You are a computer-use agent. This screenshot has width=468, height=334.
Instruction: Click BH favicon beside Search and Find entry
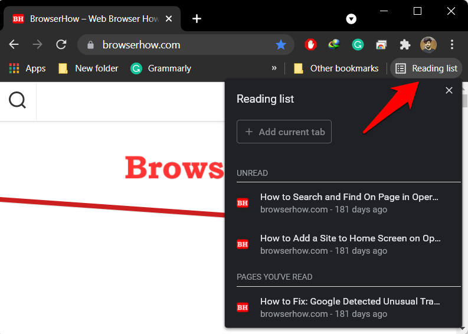point(243,203)
